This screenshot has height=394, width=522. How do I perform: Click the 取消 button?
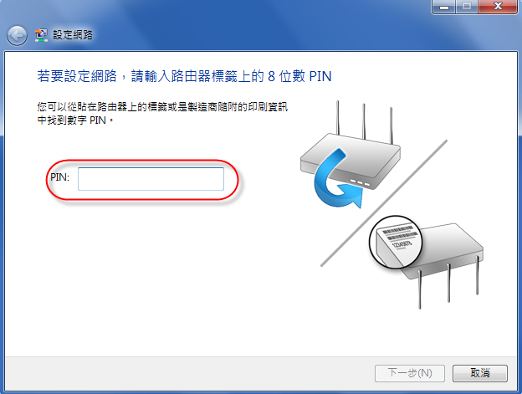[480, 373]
